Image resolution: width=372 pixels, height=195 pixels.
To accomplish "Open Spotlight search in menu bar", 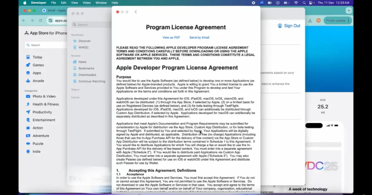I will pos(304,3).
